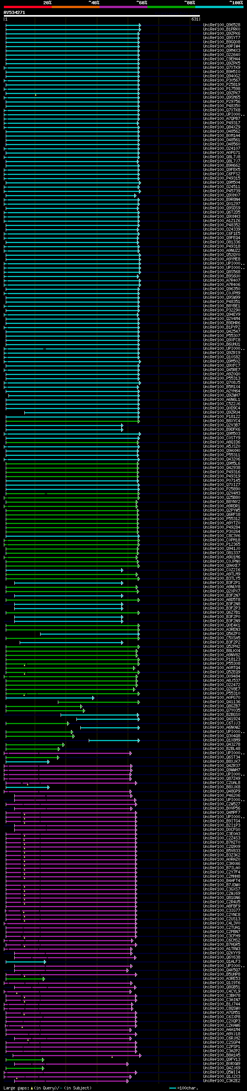Select the UniRef100_B1J744 entry
This screenshot has width=247, height=1091.
click(222, 1004)
